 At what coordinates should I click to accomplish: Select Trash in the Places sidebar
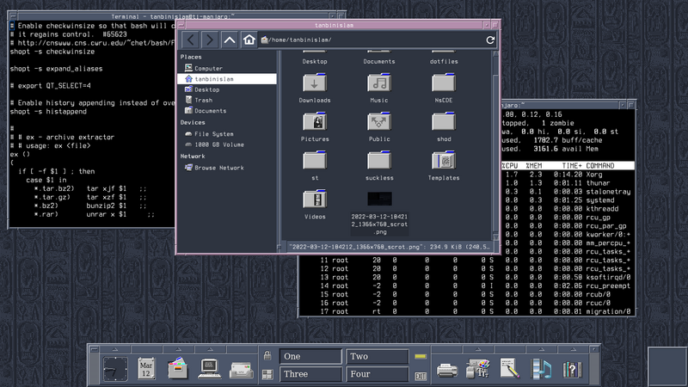click(x=203, y=100)
